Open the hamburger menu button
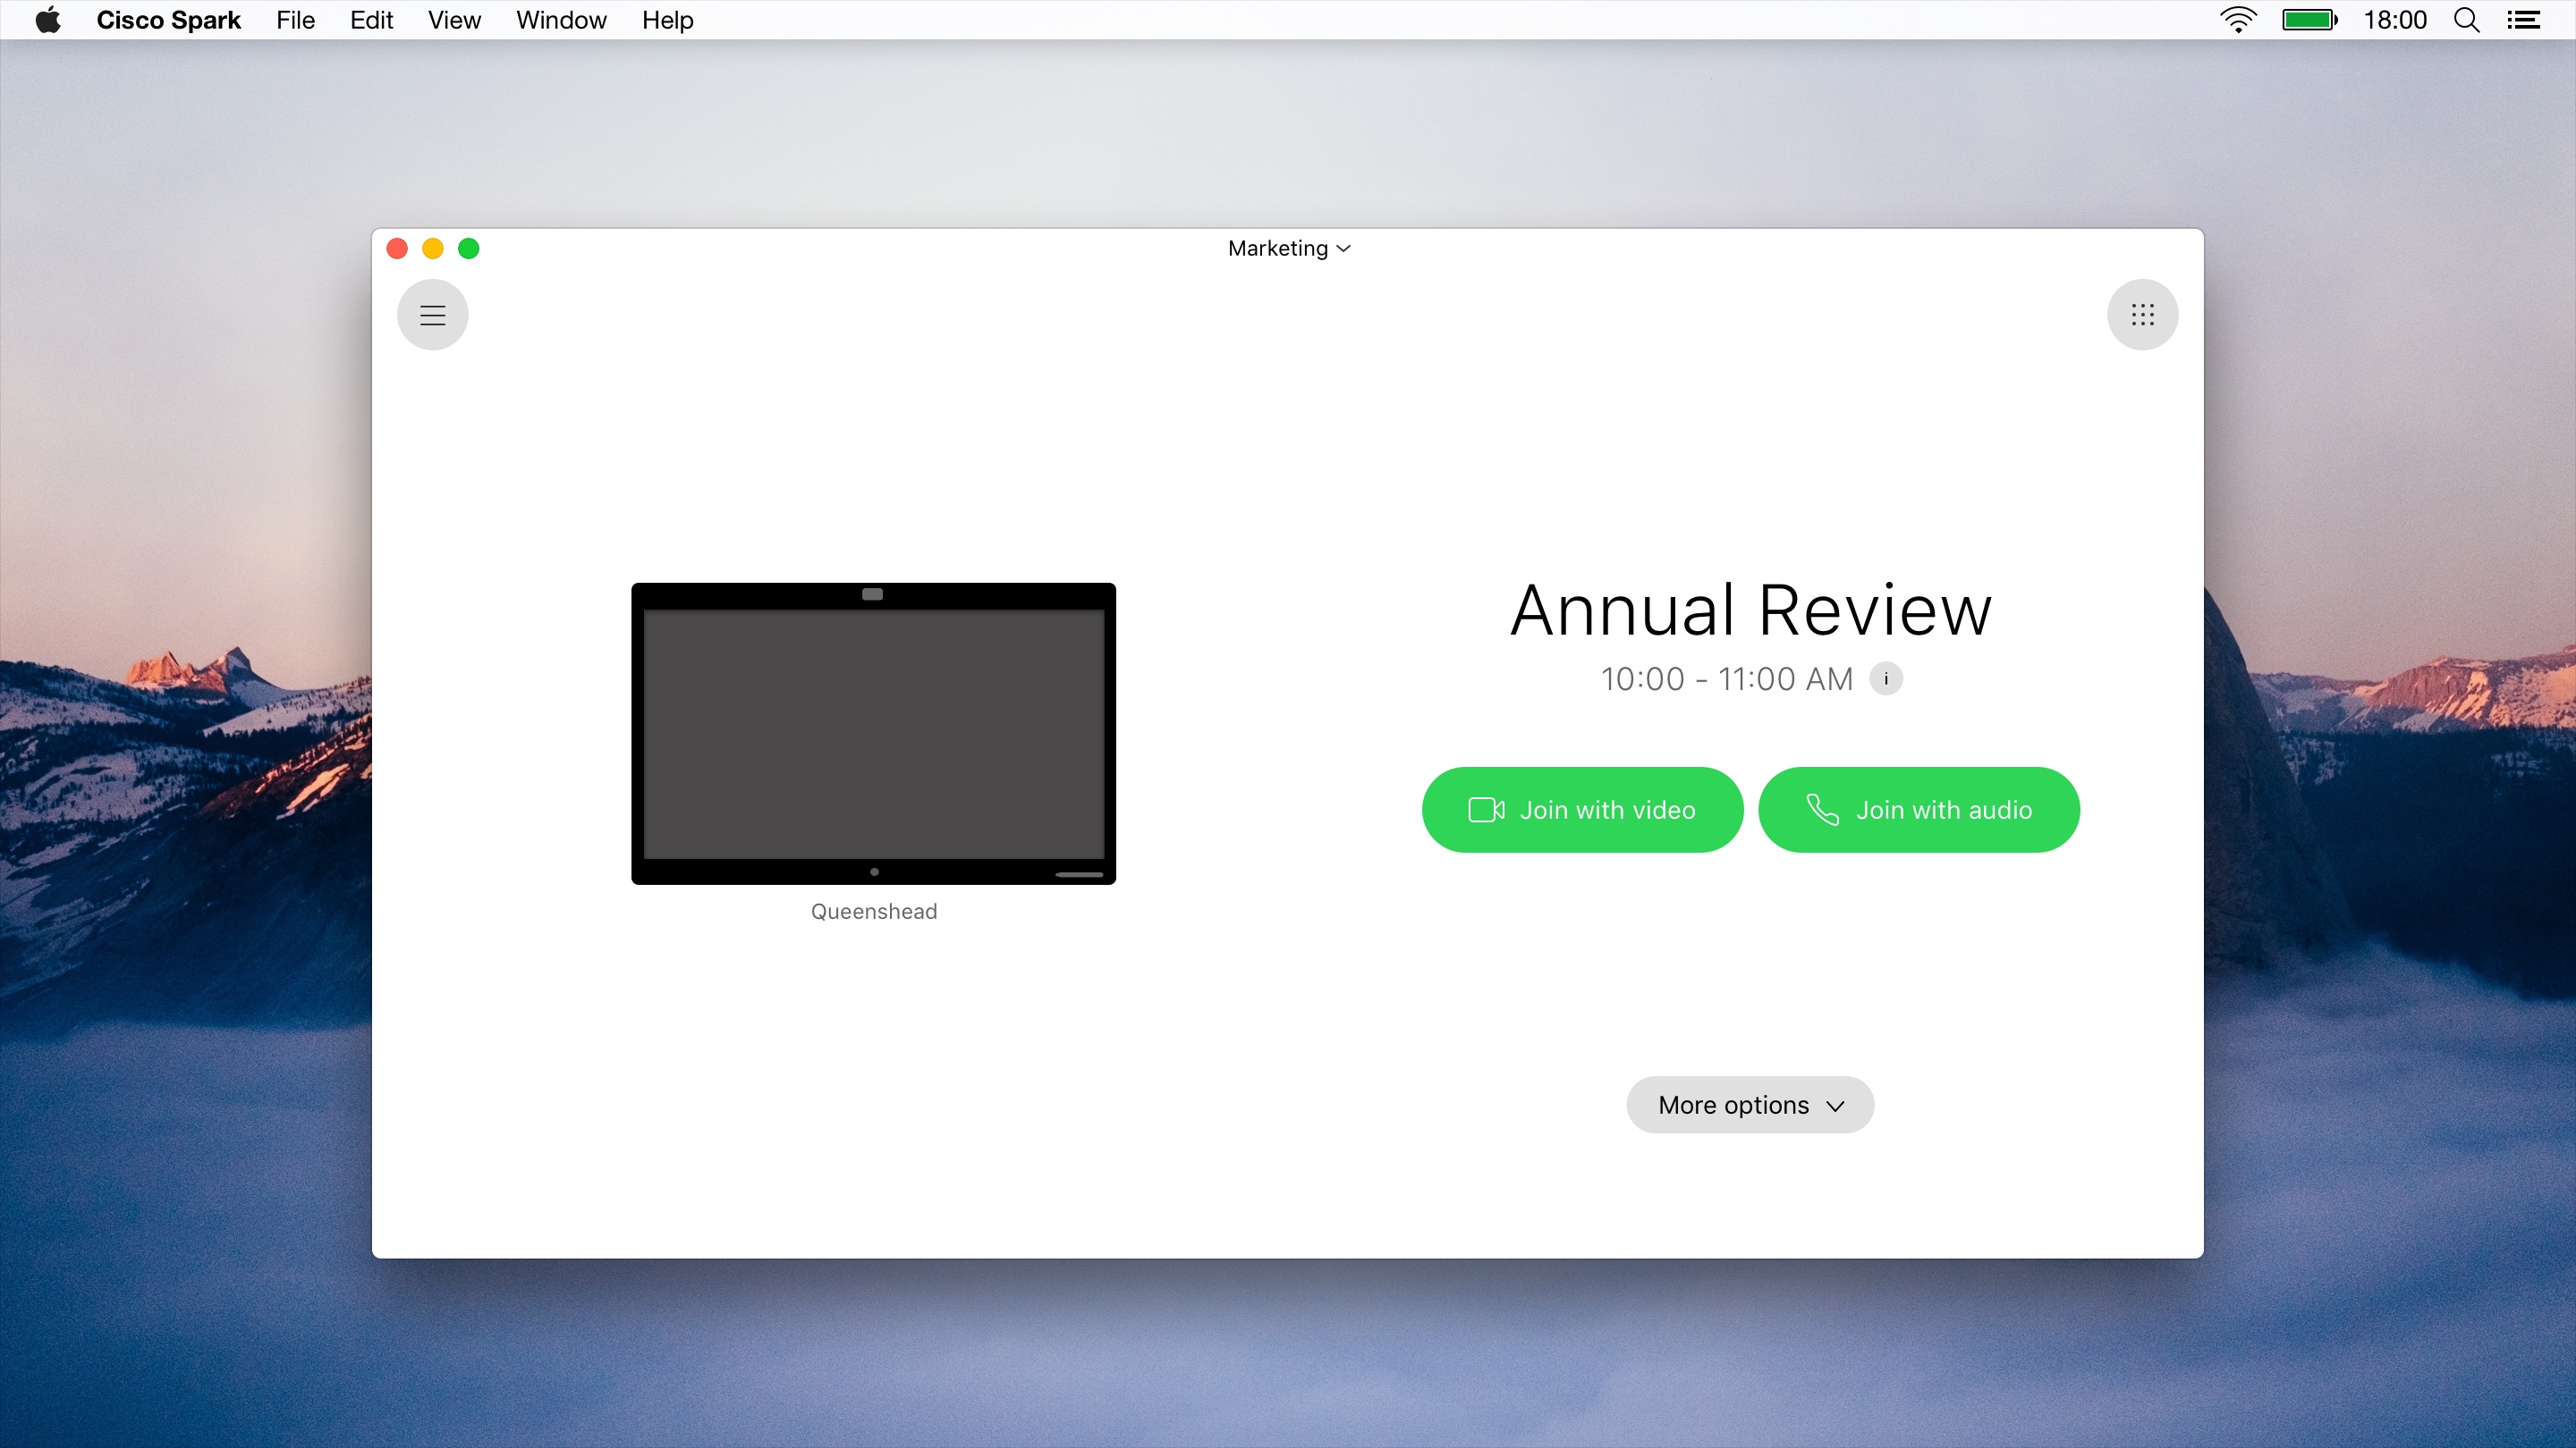The height and width of the screenshot is (1448, 2576). click(x=432, y=316)
